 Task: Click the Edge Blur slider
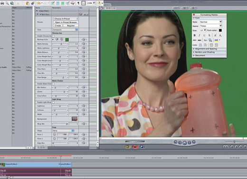click(60, 143)
